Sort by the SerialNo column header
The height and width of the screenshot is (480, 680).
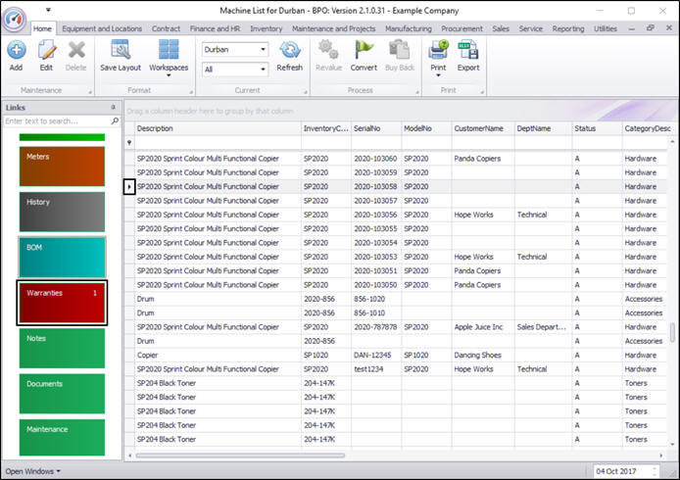(x=374, y=128)
